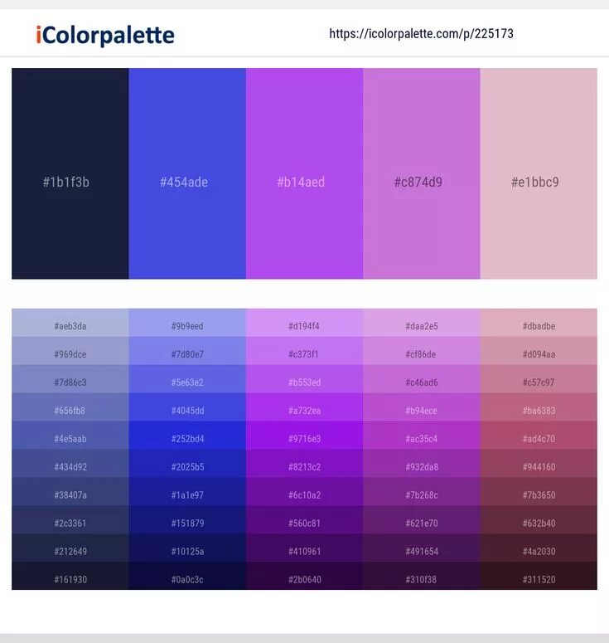Choose the #daa2e5 tint cell
Viewport: 609px width, 643px height.
point(422,323)
